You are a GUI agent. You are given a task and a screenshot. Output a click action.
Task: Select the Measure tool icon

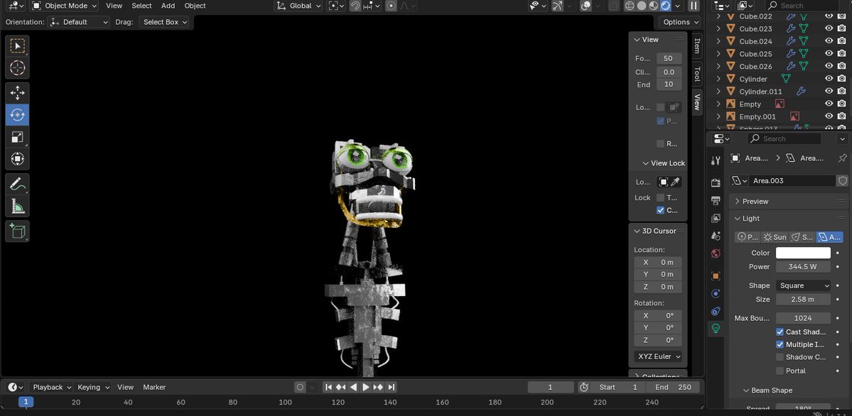pyautogui.click(x=17, y=206)
